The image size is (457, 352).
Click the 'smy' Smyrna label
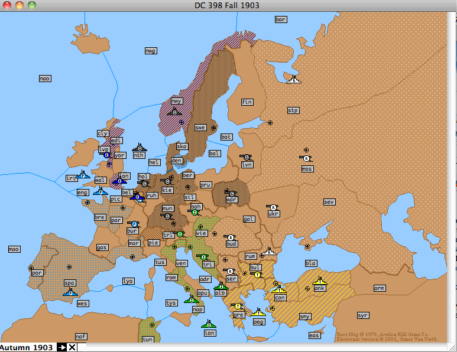pyautogui.click(x=305, y=317)
